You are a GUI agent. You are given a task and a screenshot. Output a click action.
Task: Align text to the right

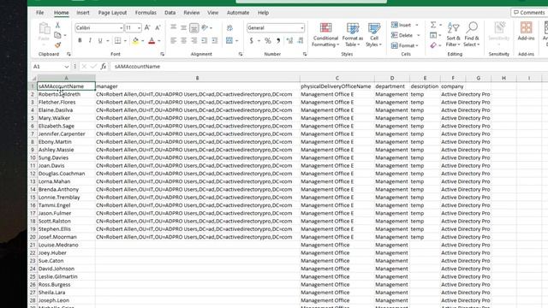194,41
